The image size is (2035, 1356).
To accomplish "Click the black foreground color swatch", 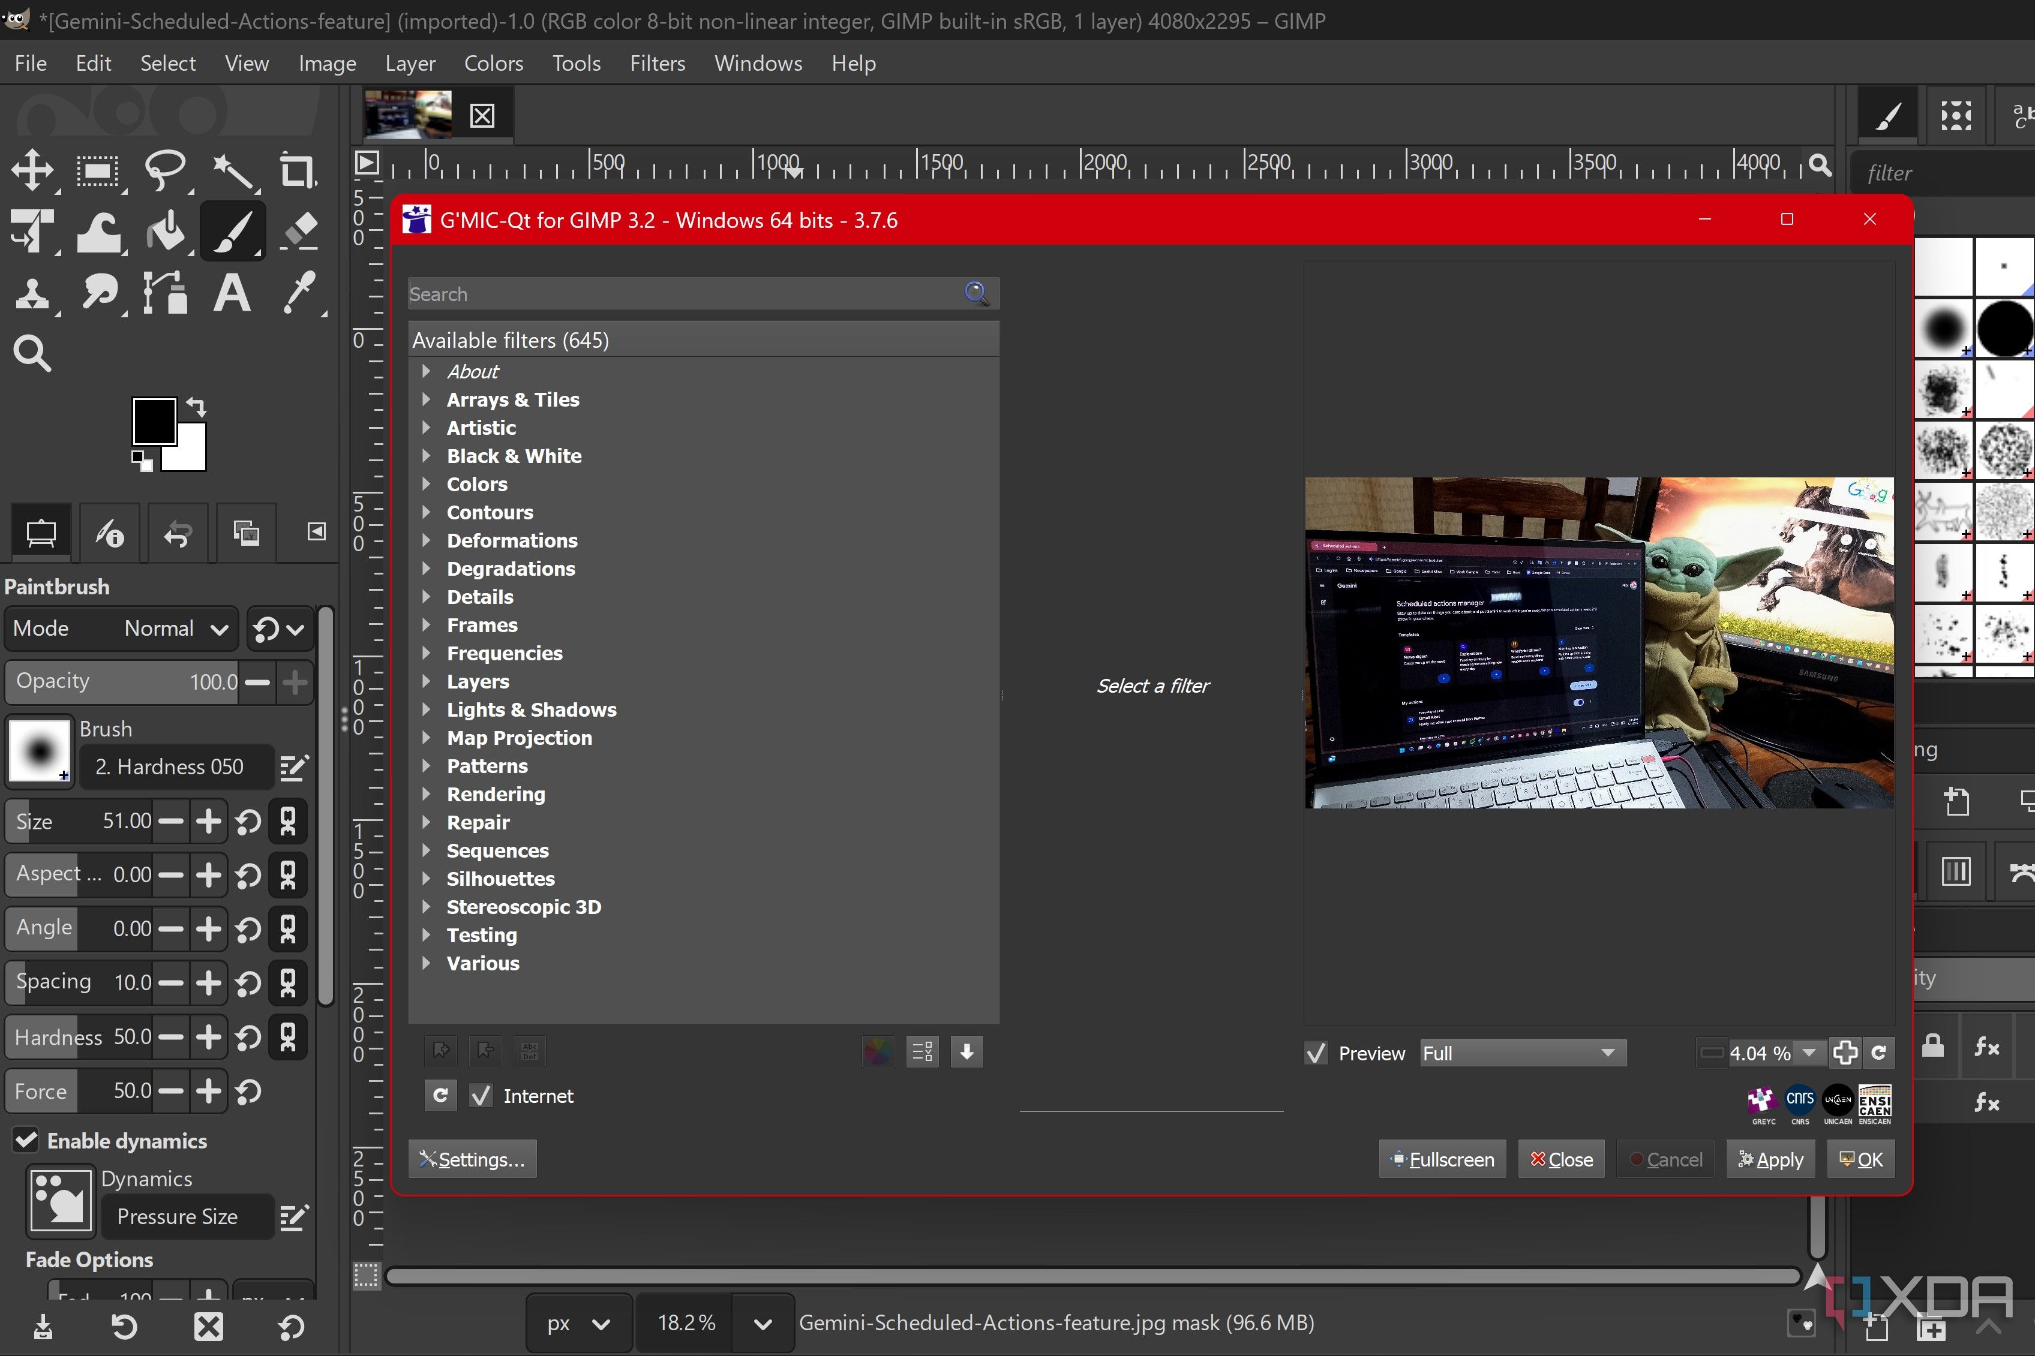I will tap(154, 421).
